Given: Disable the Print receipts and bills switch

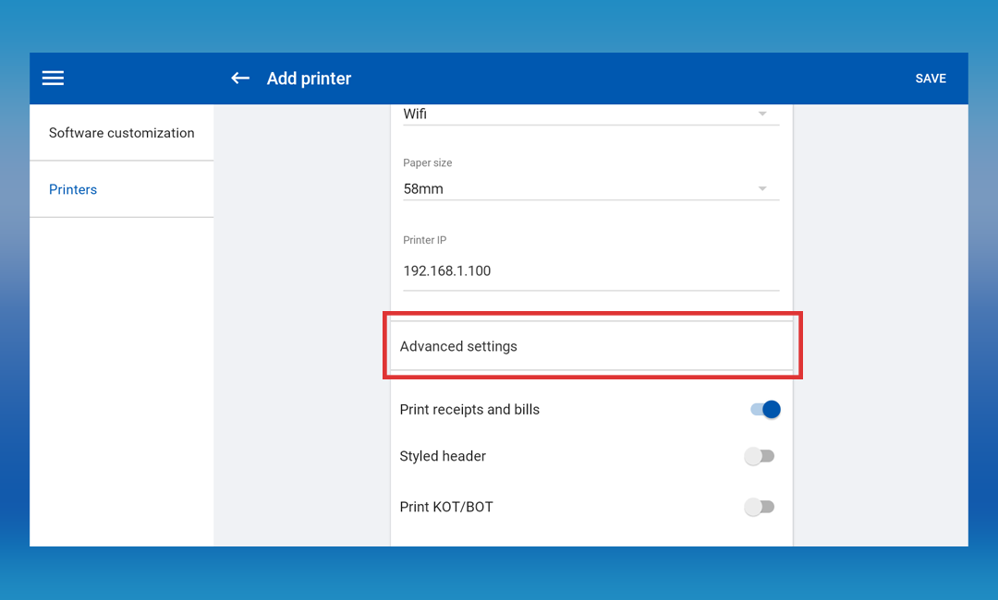Looking at the screenshot, I should coord(765,410).
